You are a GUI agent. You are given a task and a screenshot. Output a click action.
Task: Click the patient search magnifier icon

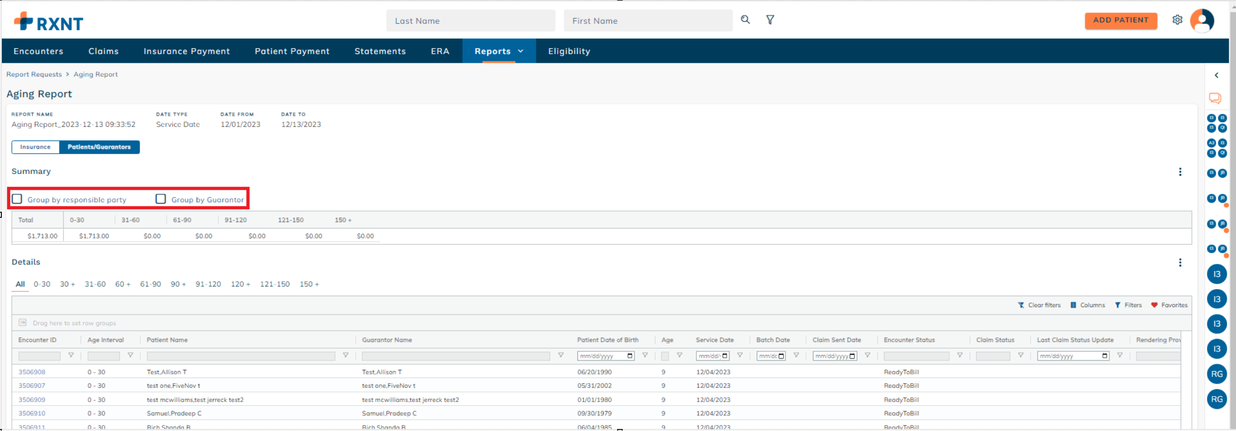coord(745,20)
